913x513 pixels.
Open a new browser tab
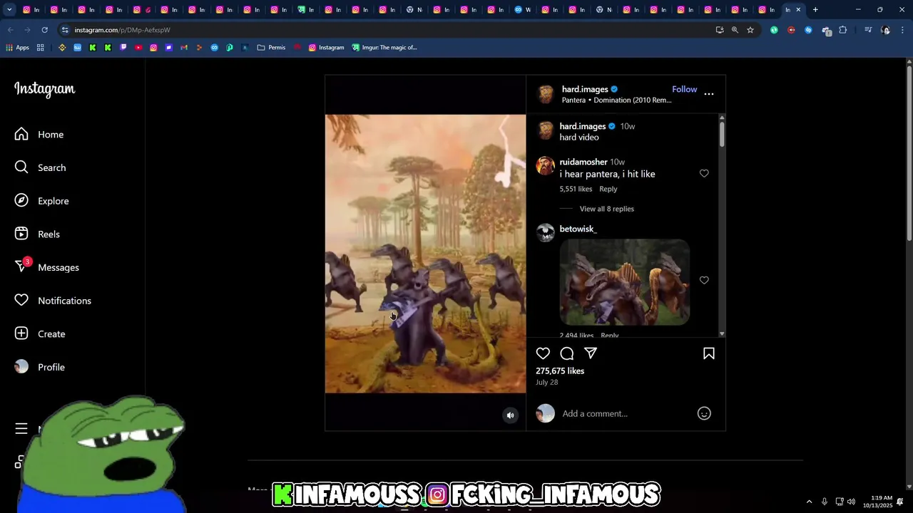(x=815, y=9)
